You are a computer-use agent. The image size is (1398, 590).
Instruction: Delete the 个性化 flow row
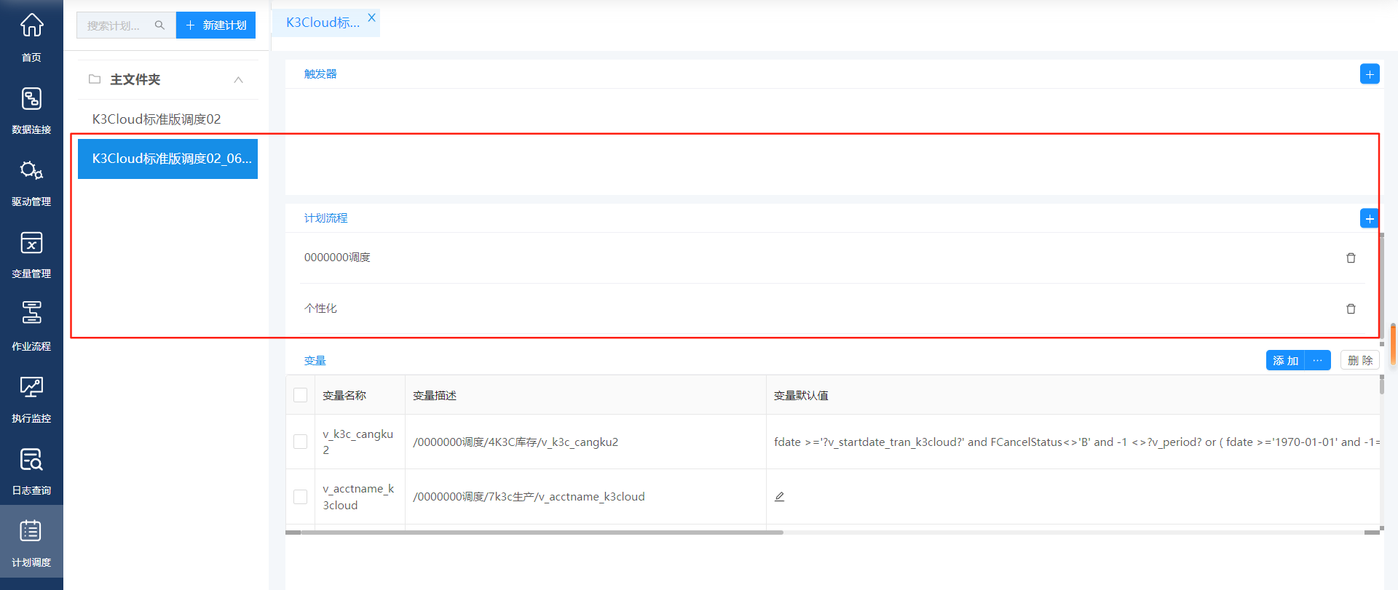[x=1351, y=309]
